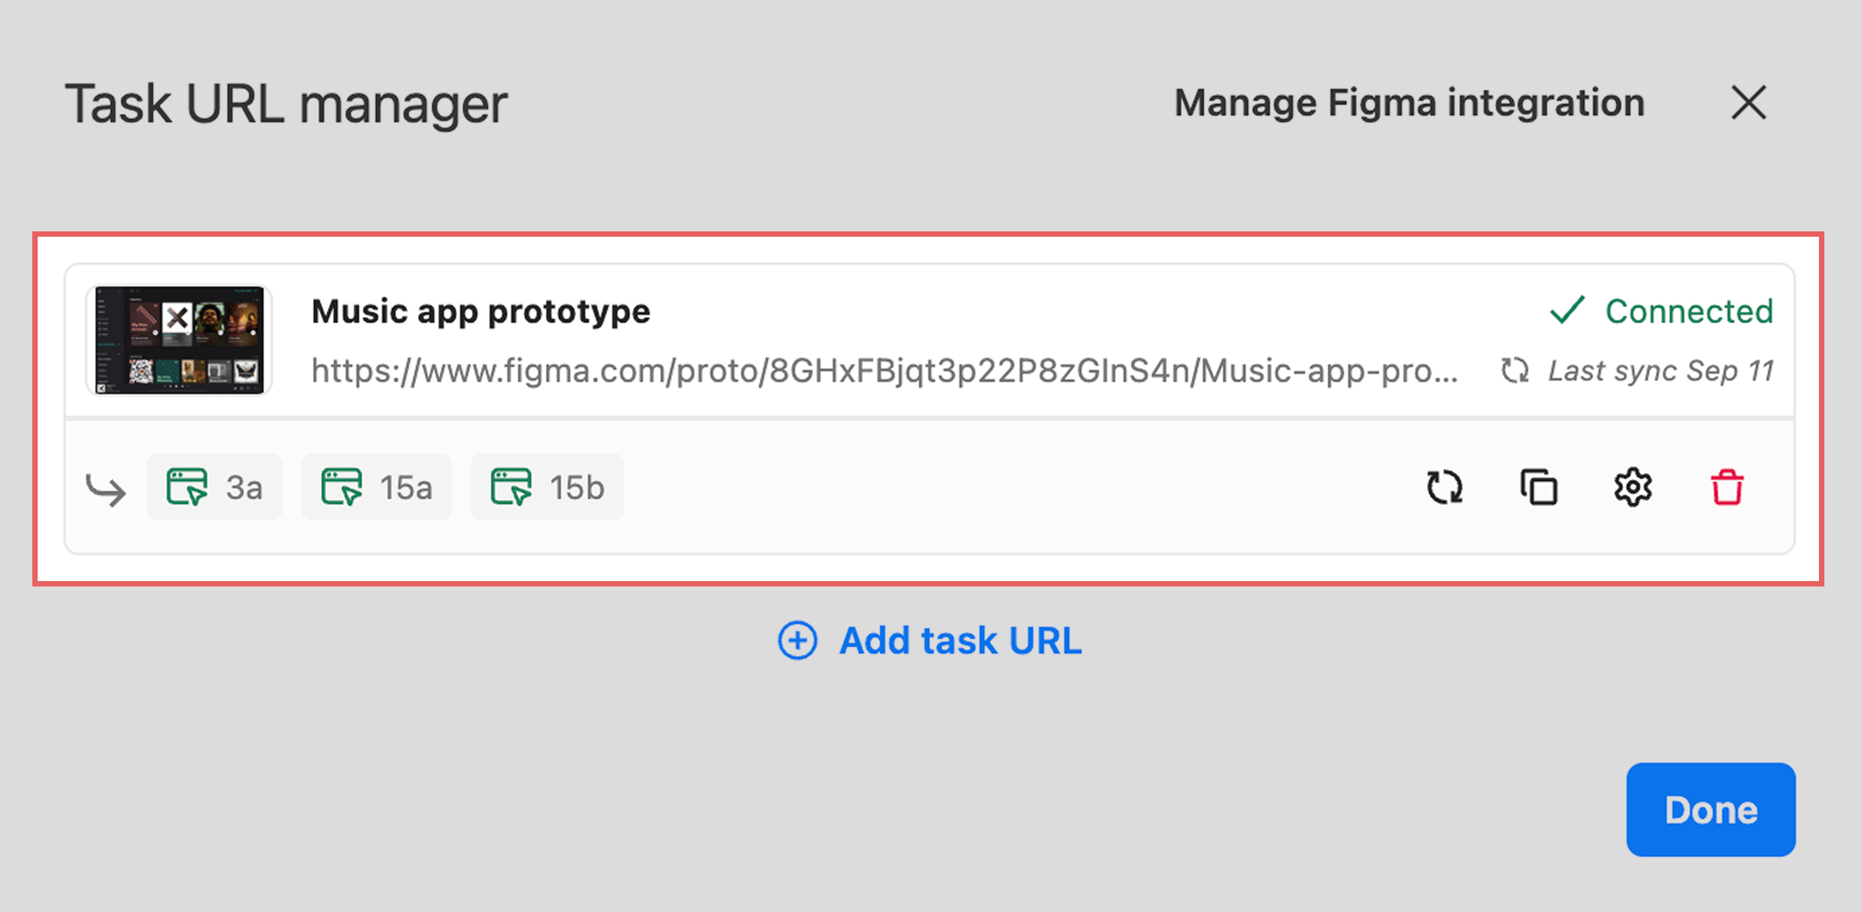Select the 15b task chip
This screenshot has width=1862, height=912.
pos(547,487)
